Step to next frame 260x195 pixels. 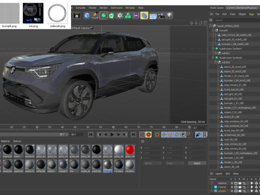119,134
